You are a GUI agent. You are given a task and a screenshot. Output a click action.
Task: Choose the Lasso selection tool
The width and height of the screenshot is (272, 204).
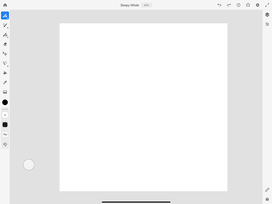tap(5, 63)
